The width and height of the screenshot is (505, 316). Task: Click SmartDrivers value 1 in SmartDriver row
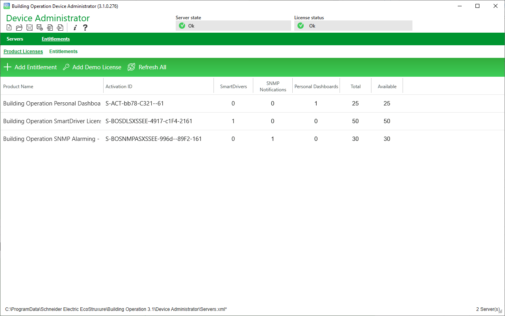[x=233, y=121]
